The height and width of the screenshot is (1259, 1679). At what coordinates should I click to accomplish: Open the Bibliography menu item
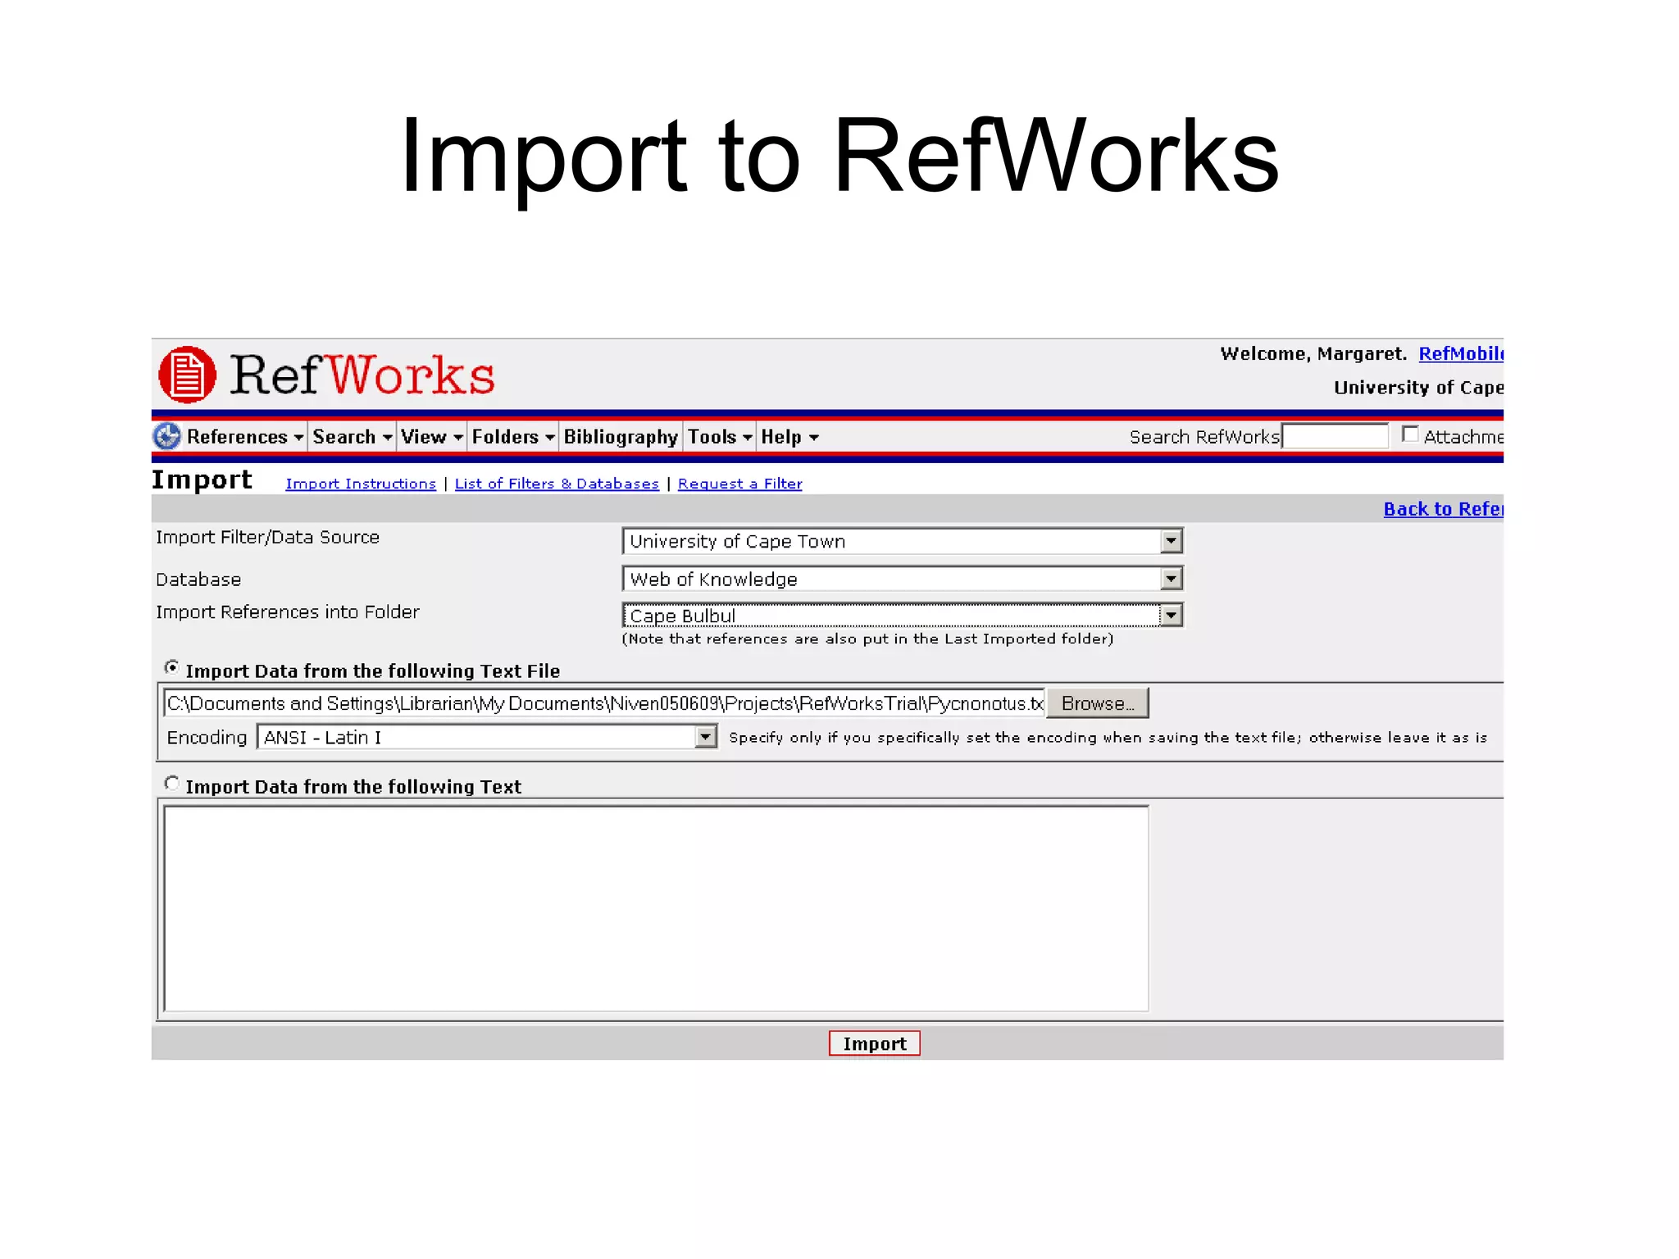[621, 437]
